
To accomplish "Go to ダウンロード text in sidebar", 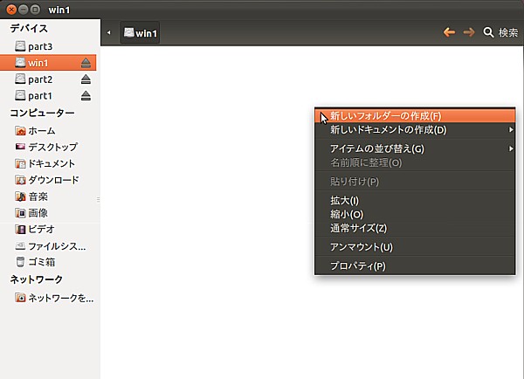I will (53, 180).
